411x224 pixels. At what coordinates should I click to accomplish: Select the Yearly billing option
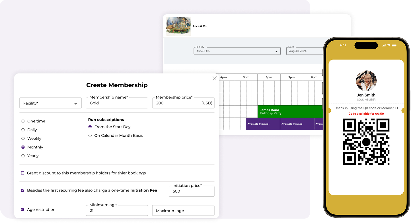click(23, 156)
